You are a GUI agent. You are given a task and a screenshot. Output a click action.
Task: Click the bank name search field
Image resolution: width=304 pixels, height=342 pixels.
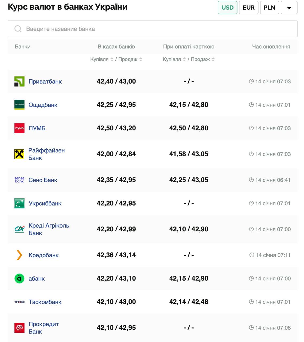pyautogui.click(x=152, y=29)
